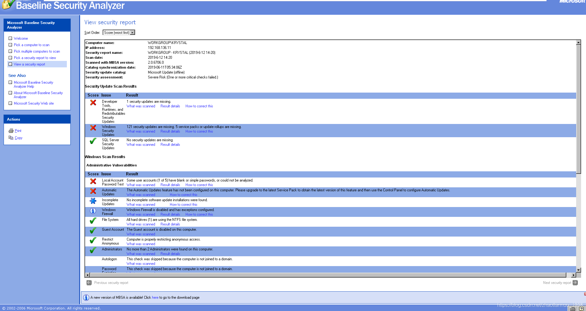Click the red X for Automatic Updates
586x311 pixels.
93,191
